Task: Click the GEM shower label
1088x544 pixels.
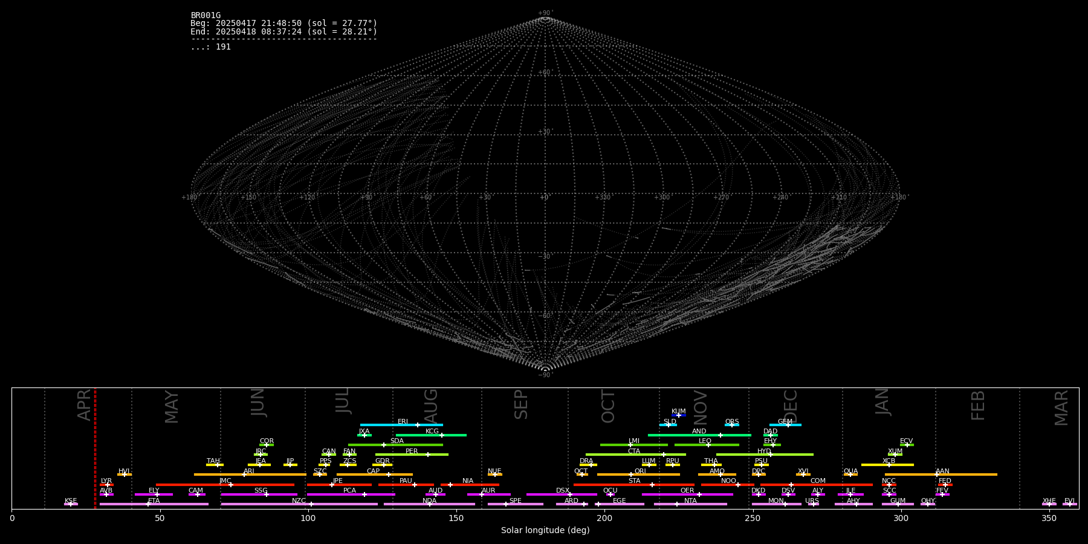Action: [x=785, y=422]
